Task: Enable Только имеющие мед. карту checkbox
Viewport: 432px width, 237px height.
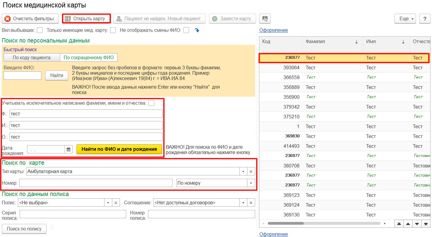Action: pos(113,30)
